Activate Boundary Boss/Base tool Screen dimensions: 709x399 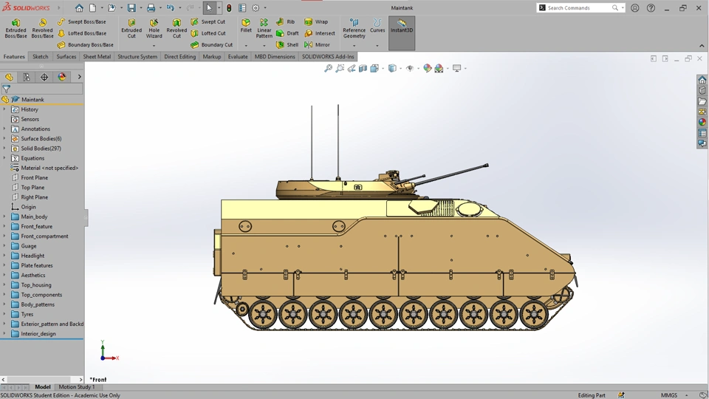click(x=85, y=45)
